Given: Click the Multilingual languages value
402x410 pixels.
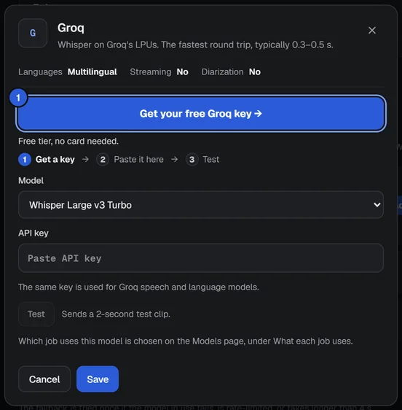Looking at the screenshot, I should point(92,72).
